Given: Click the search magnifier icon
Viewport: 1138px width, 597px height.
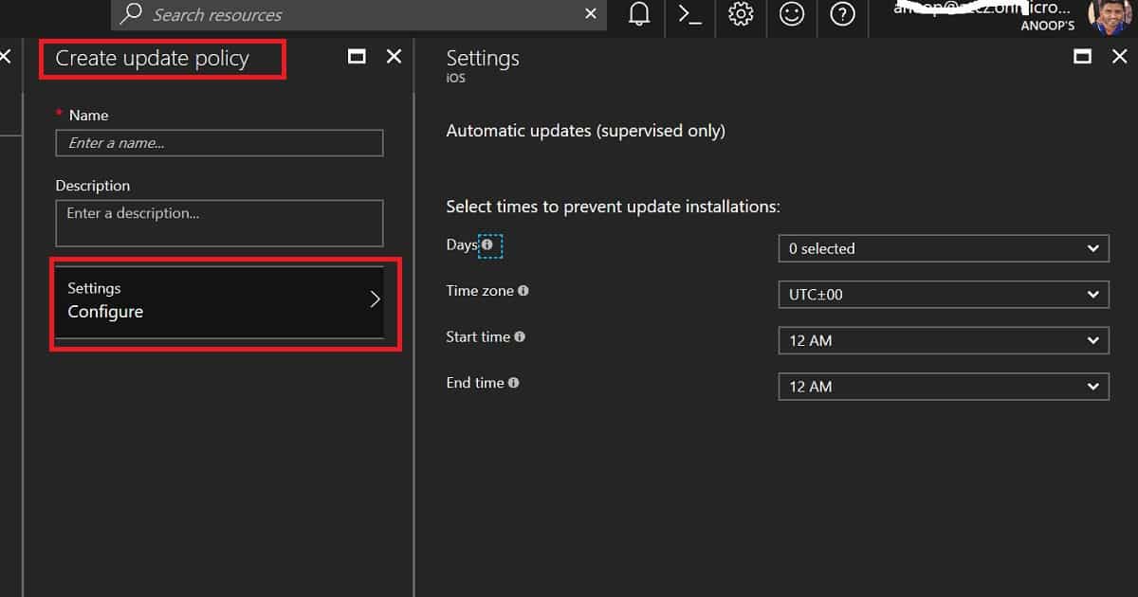Looking at the screenshot, I should pos(131,14).
